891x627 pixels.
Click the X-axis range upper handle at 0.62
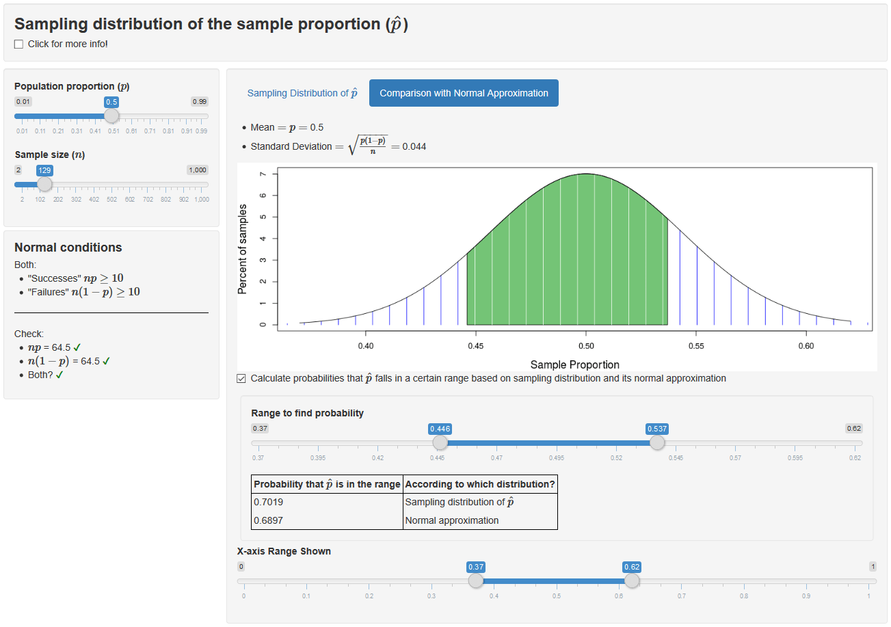(x=633, y=581)
